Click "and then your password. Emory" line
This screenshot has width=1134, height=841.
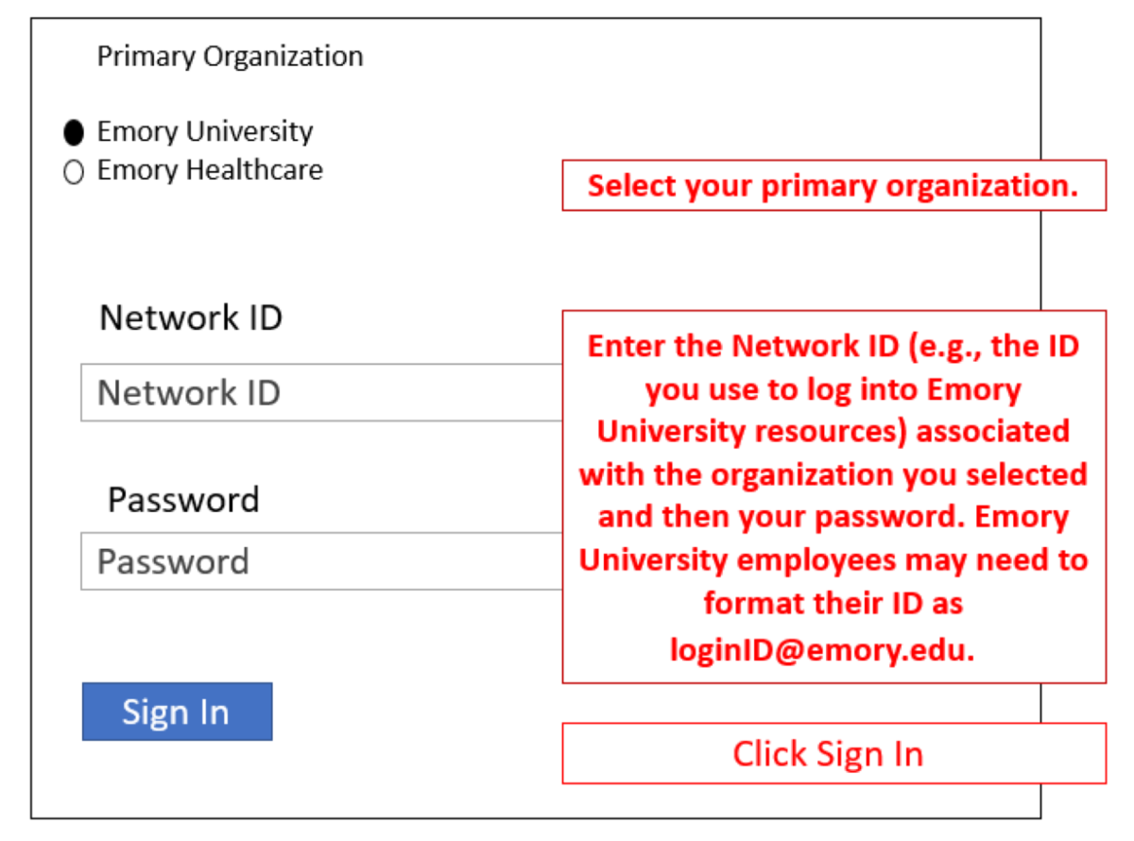833,518
